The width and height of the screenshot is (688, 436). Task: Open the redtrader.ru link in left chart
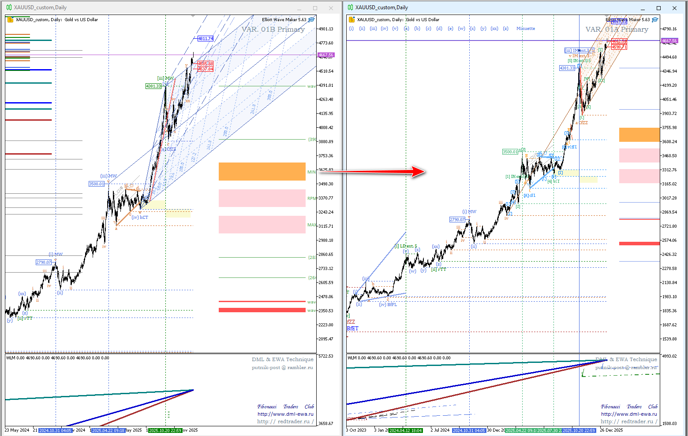point(285,421)
